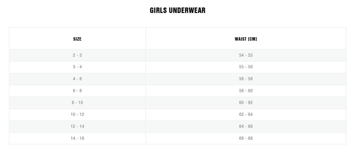Click the waist 60 - 62 value
355x149 pixels.
[246, 102]
